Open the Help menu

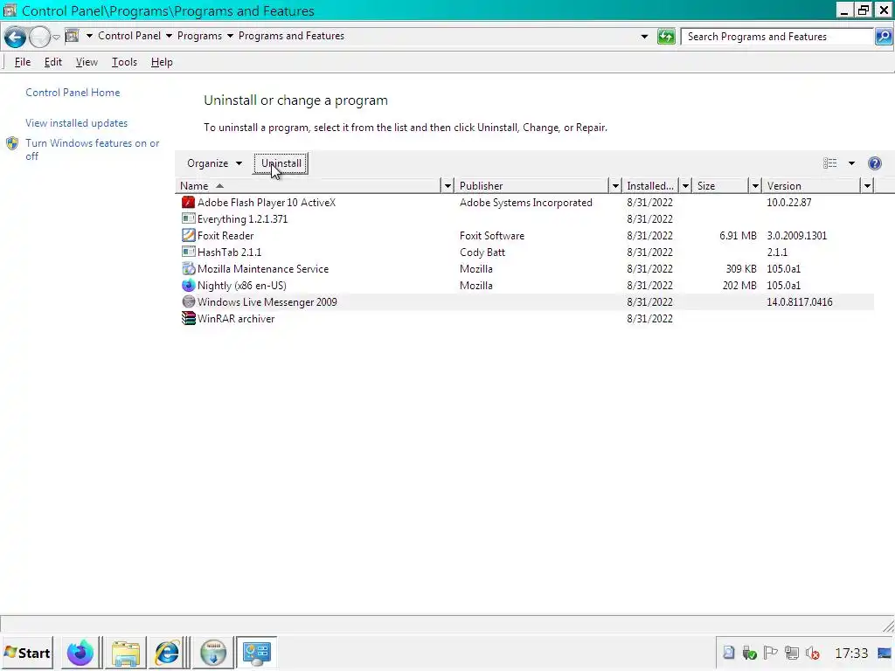[162, 62]
